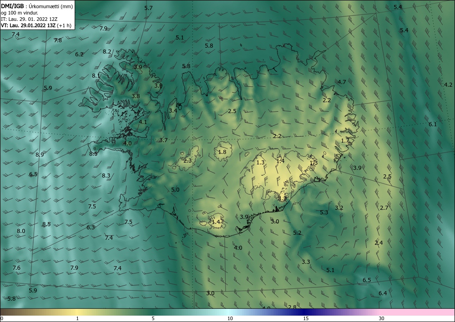455x322 pixels.
Task: Click the 7.8 value in the northwest sea
Action: [58, 40]
